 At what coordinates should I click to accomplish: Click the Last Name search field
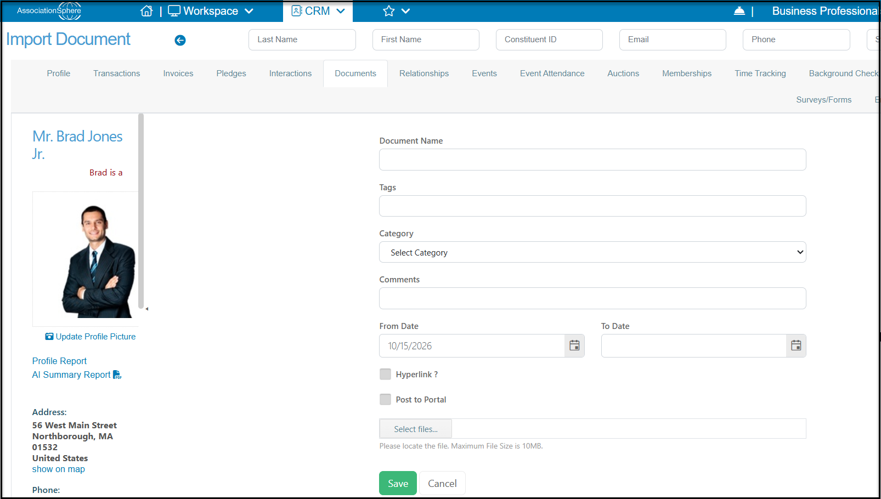302,39
